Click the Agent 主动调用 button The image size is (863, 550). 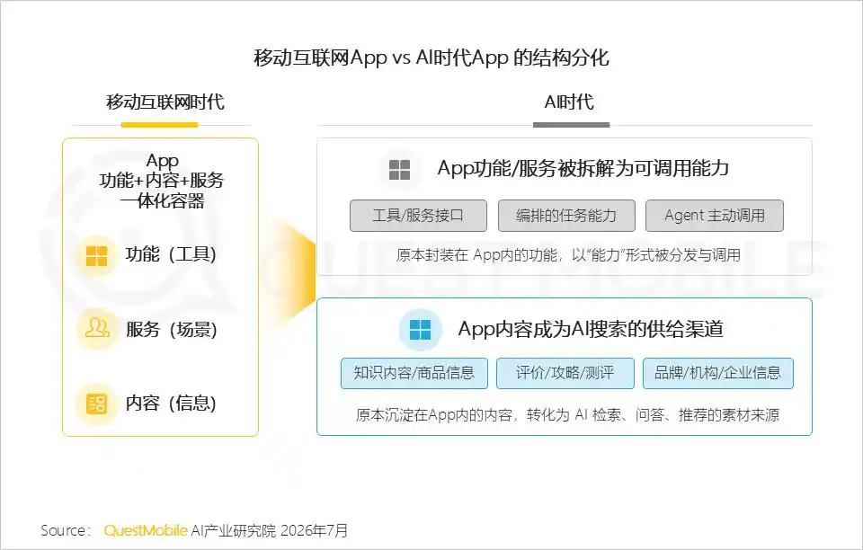(x=715, y=216)
